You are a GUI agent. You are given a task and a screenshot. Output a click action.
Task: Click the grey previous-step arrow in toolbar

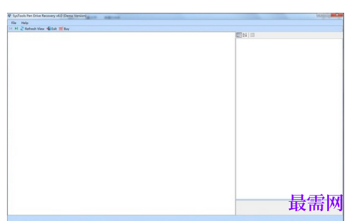[11, 29]
